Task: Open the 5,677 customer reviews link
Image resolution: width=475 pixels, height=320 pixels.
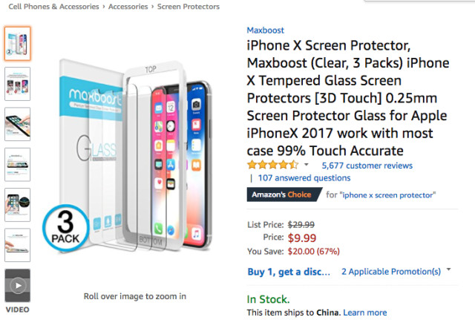Action: click(367, 165)
